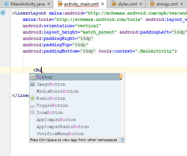Select the activity_main.xml tab
Screen dimensions: 187x156
80,4
